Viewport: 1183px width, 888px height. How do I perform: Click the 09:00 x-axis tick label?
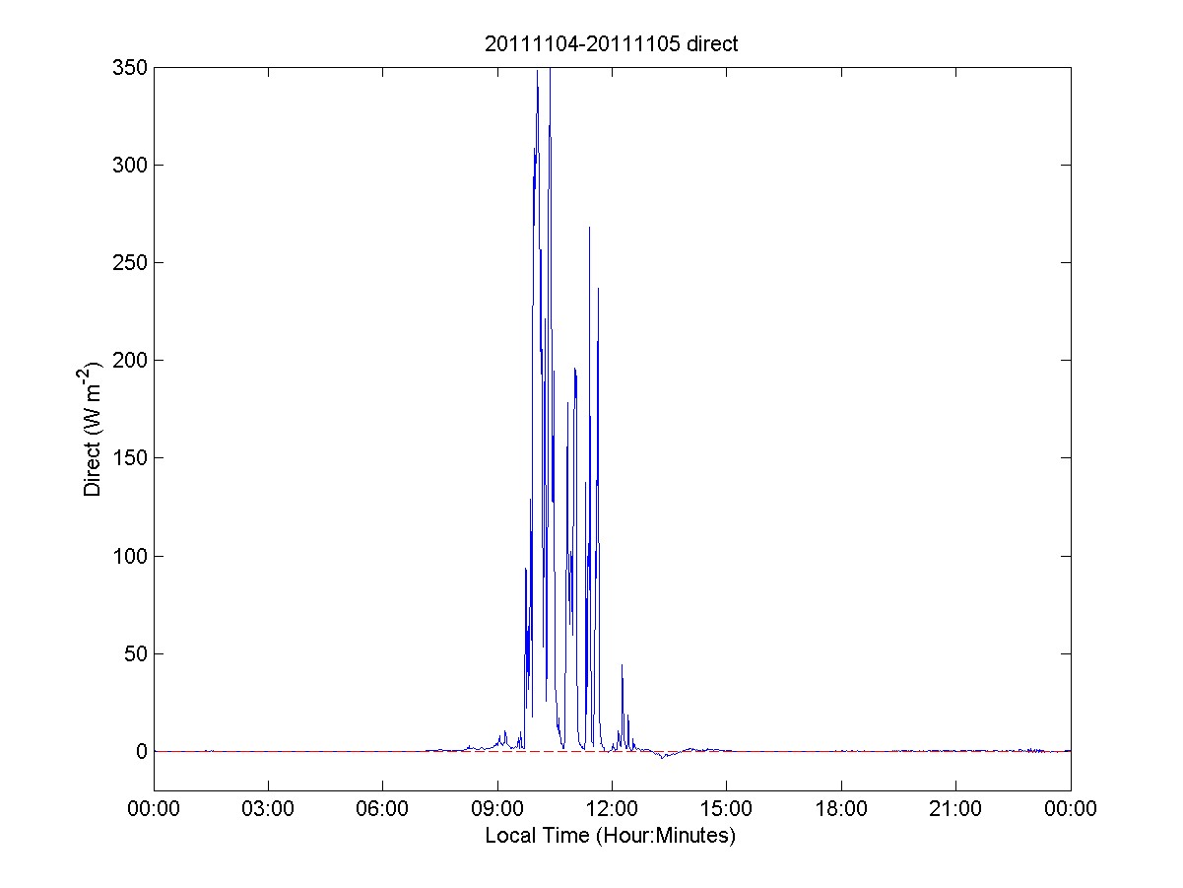pyautogui.click(x=497, y=810)
